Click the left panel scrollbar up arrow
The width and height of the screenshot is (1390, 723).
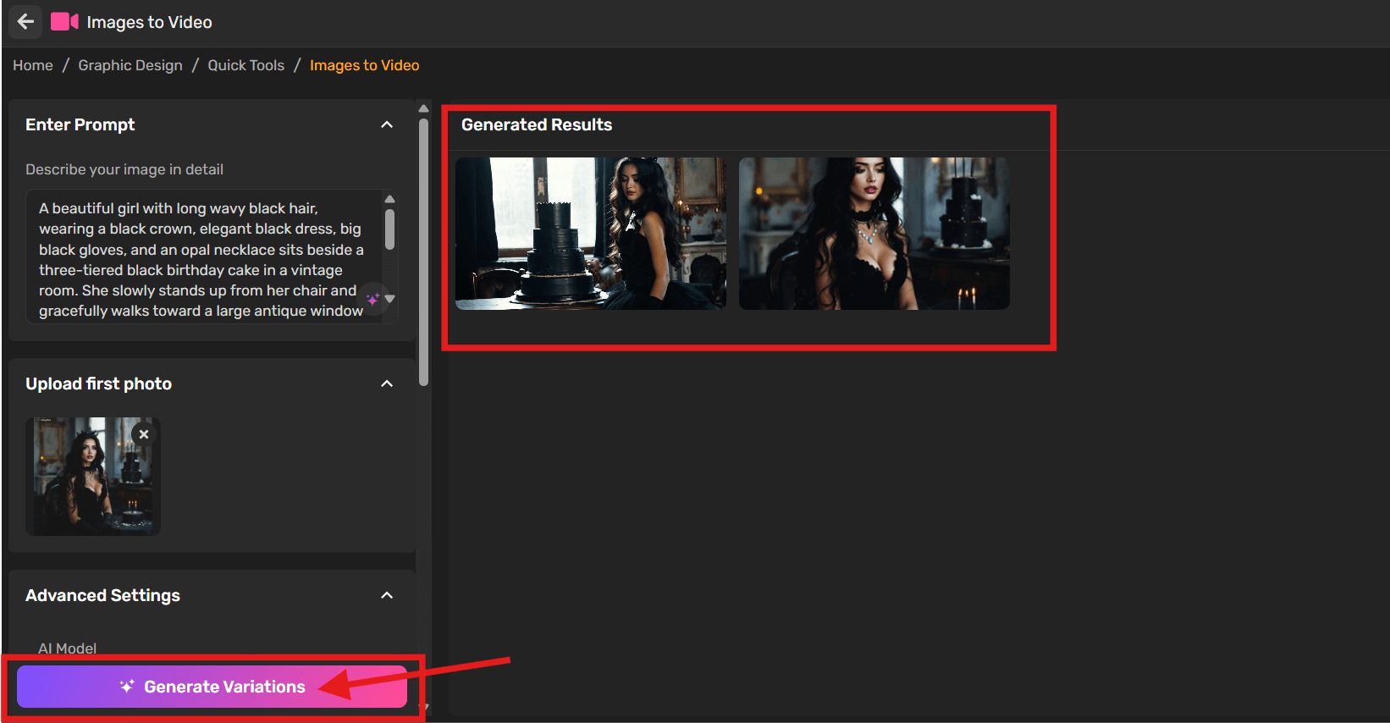click(423, 108)
